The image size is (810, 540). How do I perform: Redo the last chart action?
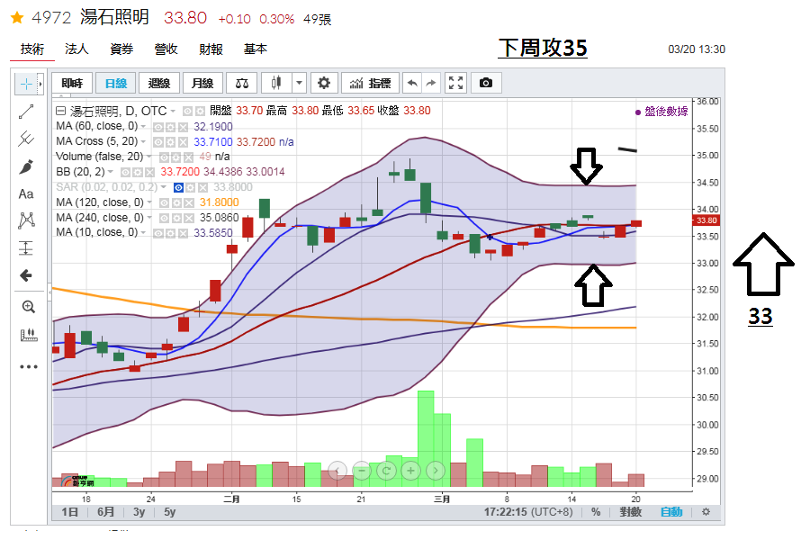[430, 83]
